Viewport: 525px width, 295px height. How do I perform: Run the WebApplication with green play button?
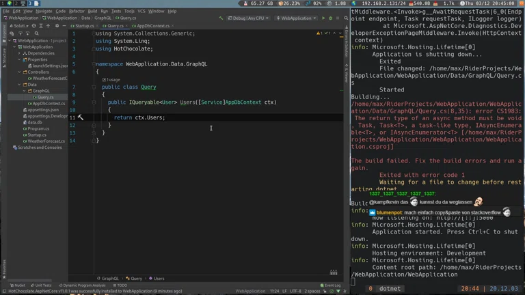(x=323, y=18)
